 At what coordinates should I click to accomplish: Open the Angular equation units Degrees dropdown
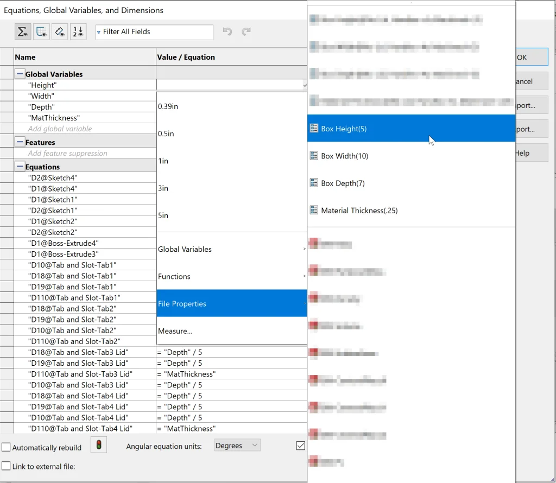click(x=237, y=446)
